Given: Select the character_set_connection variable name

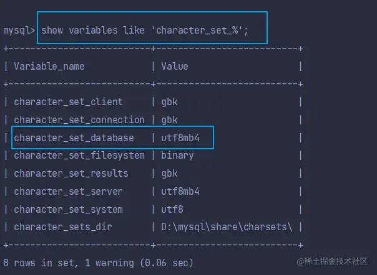Looking at the screenshot, I should tap(79, 120).
